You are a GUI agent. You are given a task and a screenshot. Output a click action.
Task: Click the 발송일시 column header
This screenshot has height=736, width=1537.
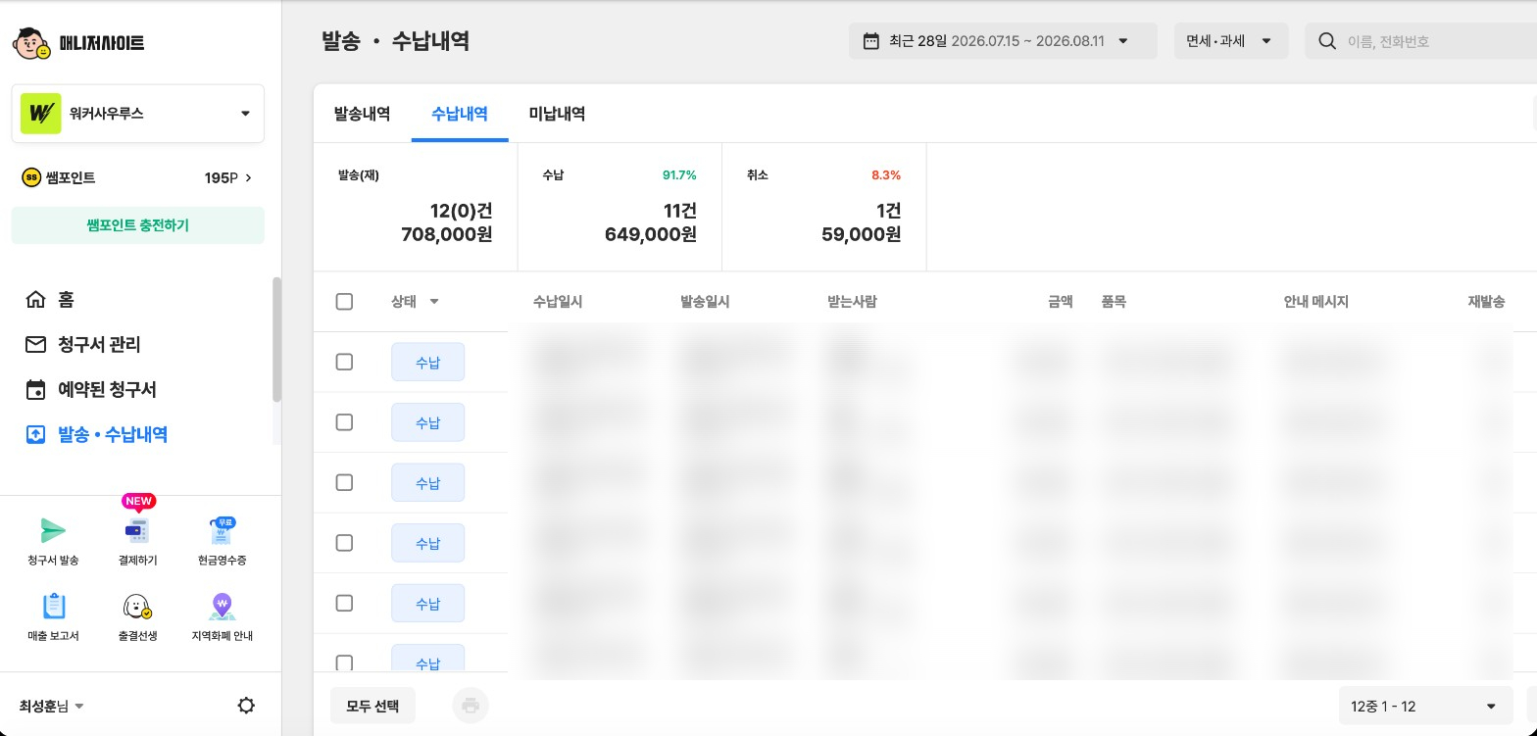coord(705,302)
